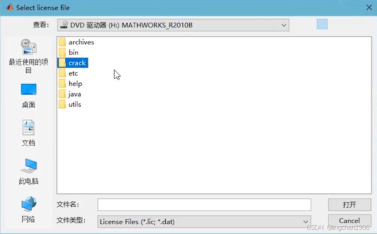Click the Open (打开) button
Image resolution: width=377 pixels, height=234 pixels.
(350, 205)
